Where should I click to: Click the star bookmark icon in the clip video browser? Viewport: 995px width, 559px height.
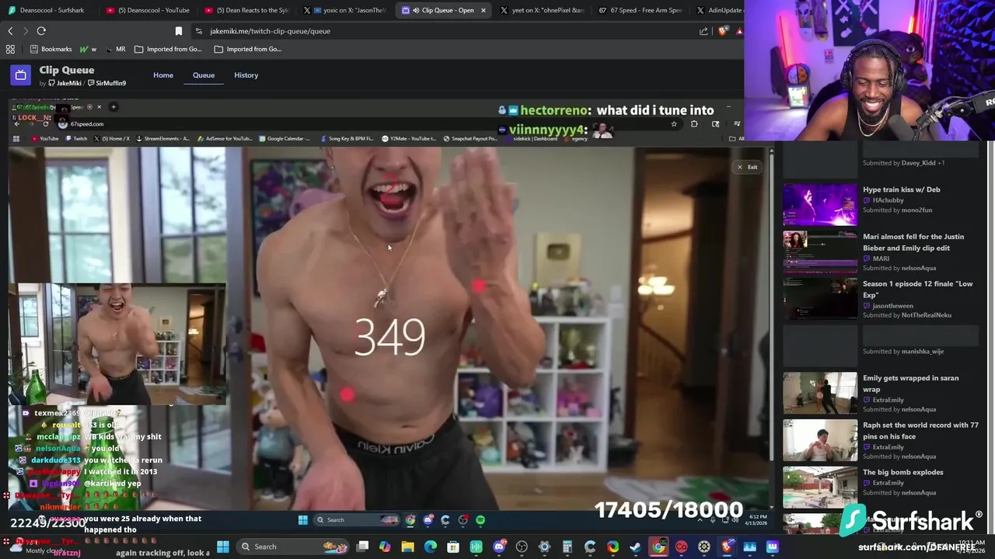pyautogui.click(x=674, y=123)
